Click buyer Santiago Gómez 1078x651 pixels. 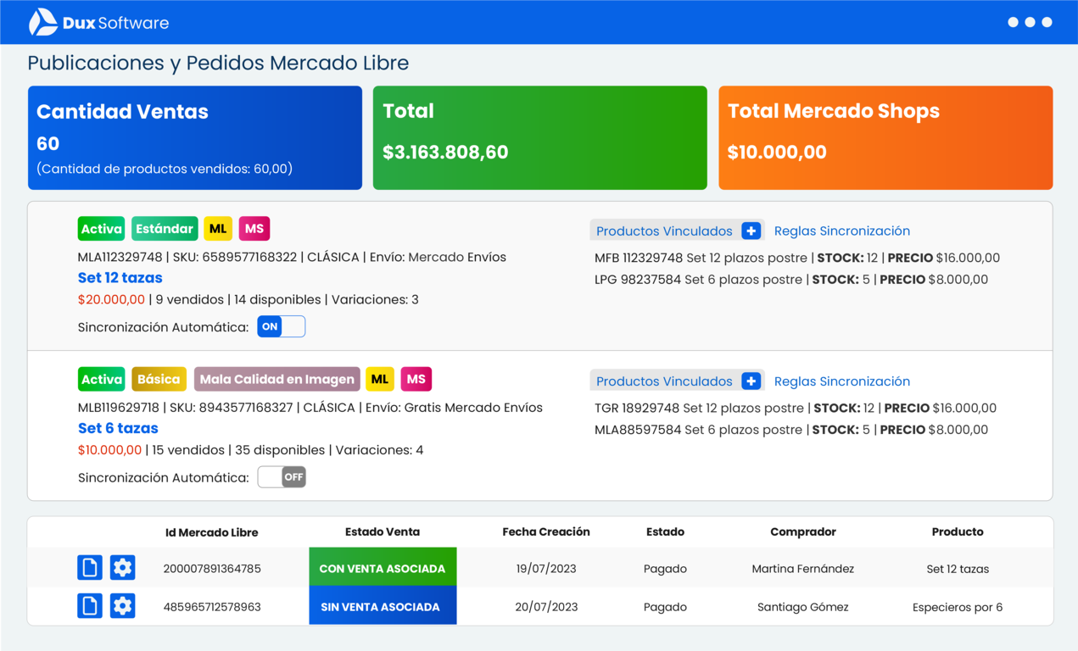coord(803,607)
